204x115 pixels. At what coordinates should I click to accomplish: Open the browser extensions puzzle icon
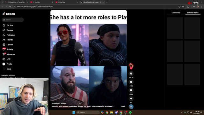(x=188, y=7)
